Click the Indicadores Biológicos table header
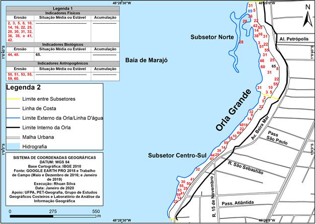 pos(60,44)
